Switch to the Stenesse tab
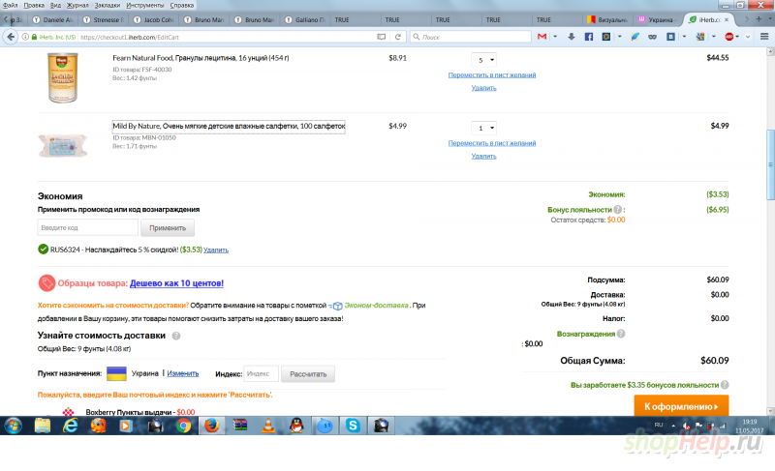Viewport: 775px width, 471px height. pyautogui.click(x=103, y=19)
